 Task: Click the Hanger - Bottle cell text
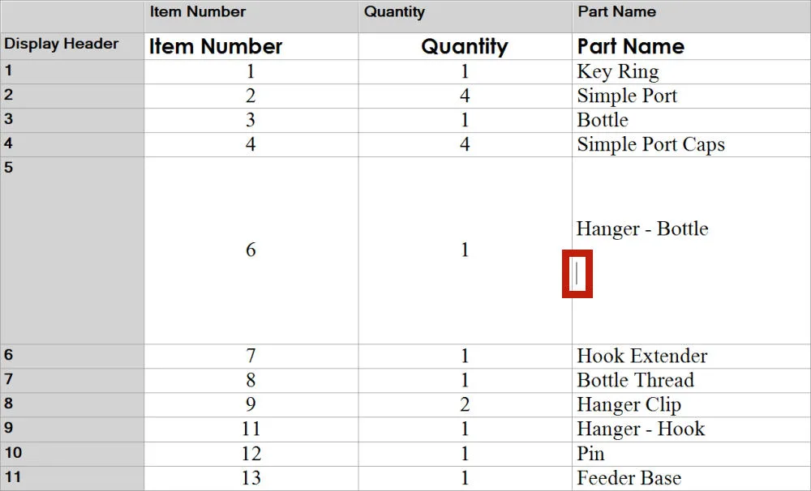(642, 229)
